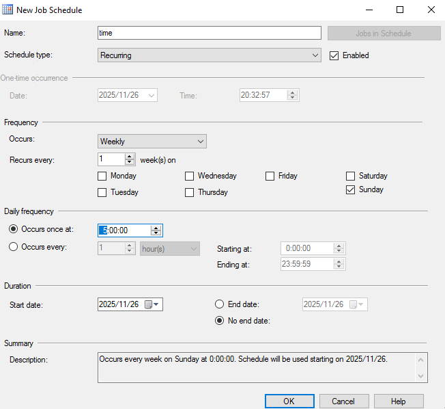Toggle the Enabled checkbox
445x409 pixels.
click(334, 55)
